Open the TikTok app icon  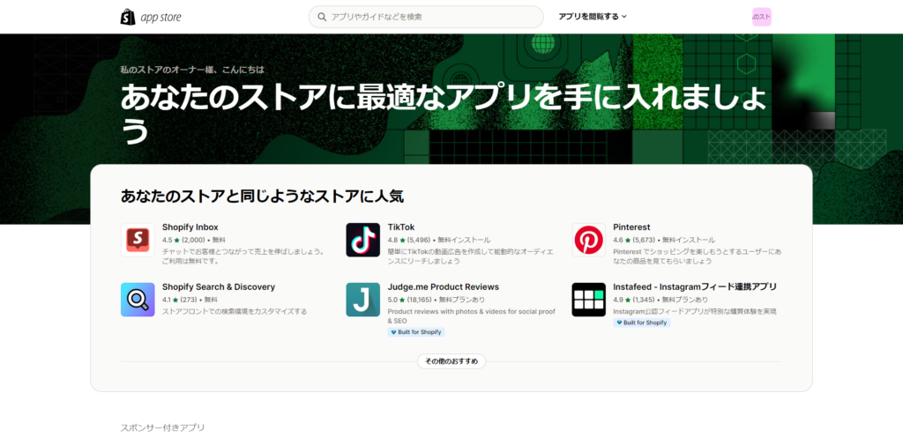(362, 240)
